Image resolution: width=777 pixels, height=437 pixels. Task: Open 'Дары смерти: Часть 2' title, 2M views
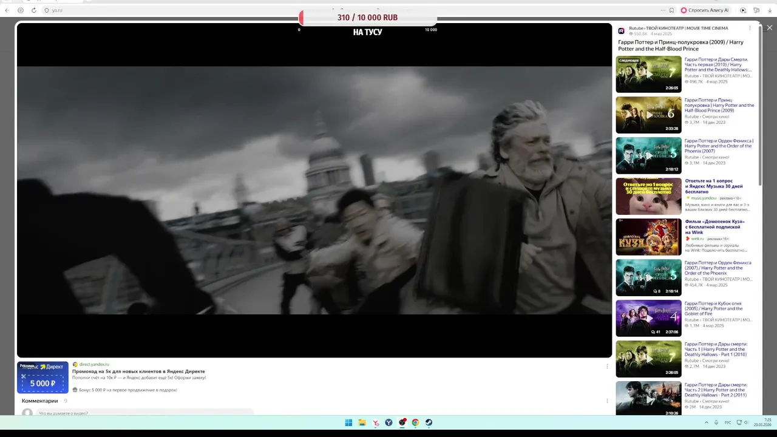coord(716,390)
